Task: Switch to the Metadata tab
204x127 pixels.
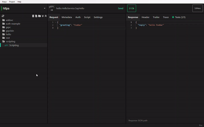Action: click(66, 17)
